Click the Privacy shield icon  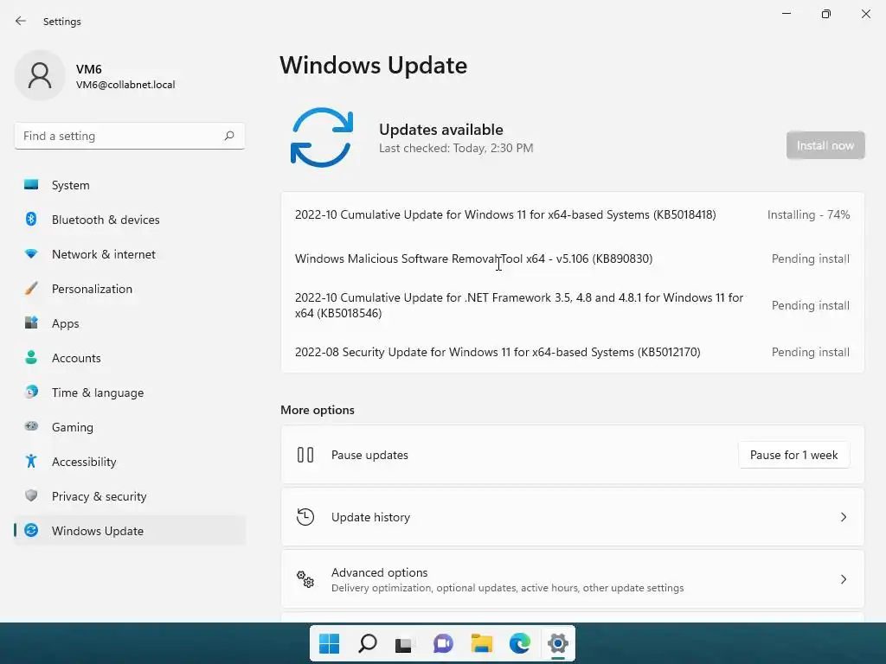coord(31,495)
